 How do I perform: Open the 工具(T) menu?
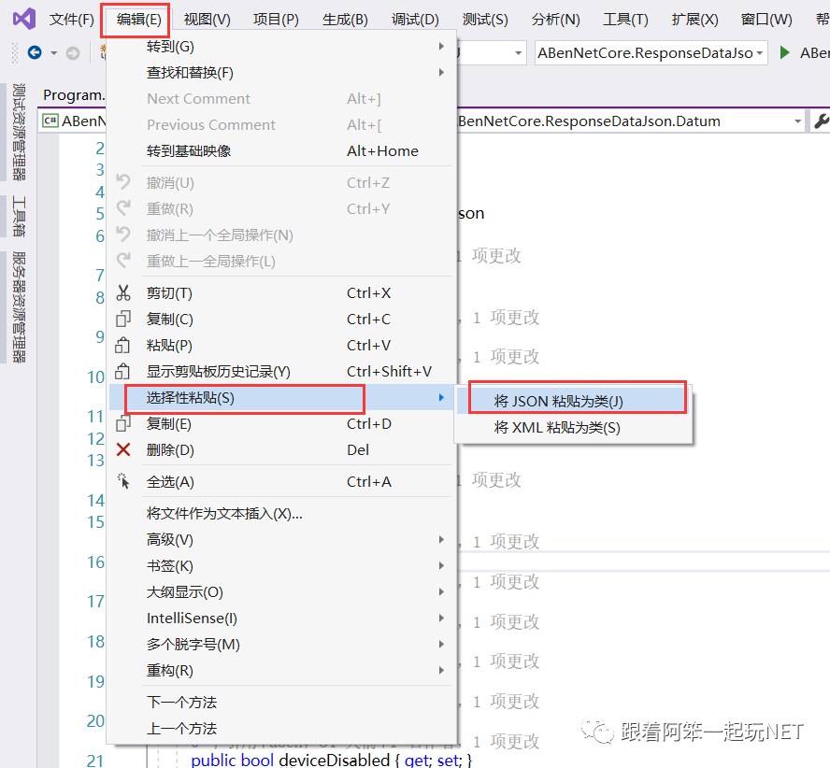(x=625, y=20)
